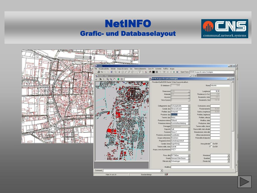
Task: Jump to last record arrow
Action: [x=177, y=72]
